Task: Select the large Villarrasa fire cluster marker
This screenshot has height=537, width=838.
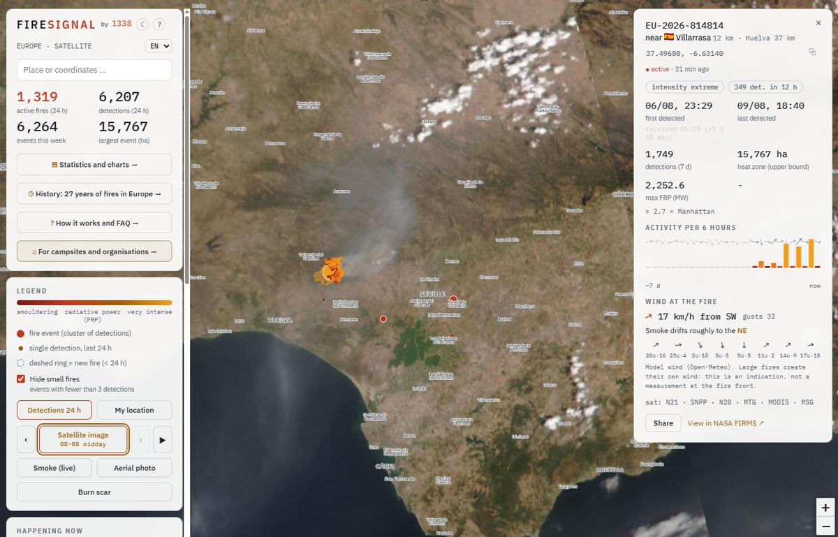Action: [x=331, y=270]
